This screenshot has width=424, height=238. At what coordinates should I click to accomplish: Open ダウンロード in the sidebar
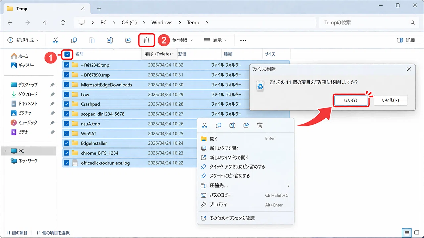28,94
